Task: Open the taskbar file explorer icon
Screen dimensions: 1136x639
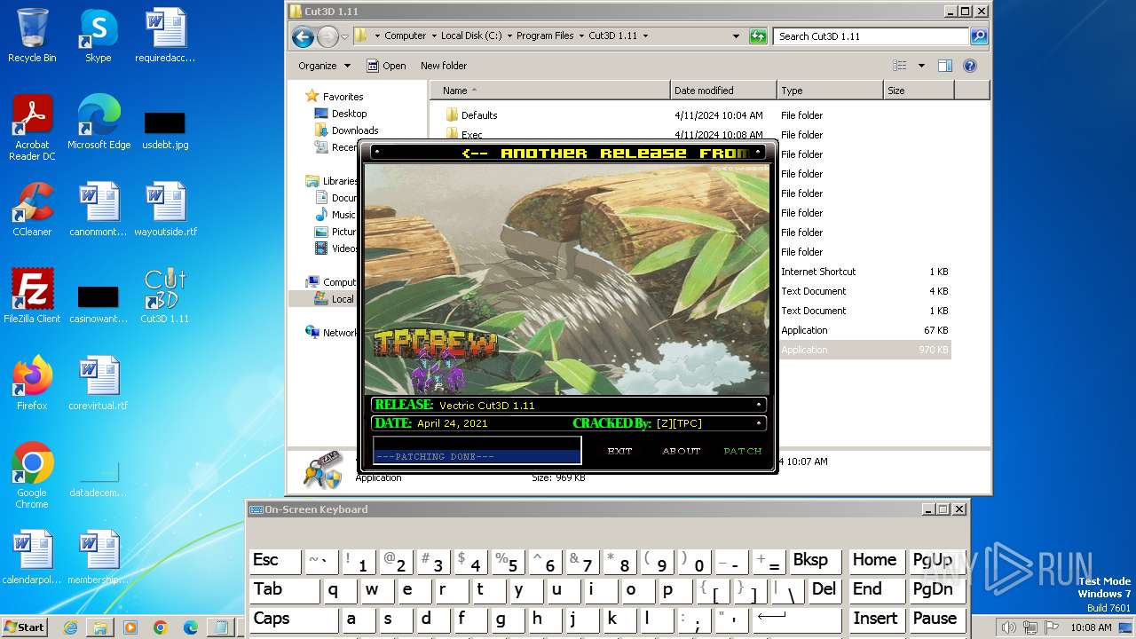Action: pyautogui.click(x=100, y=627)
